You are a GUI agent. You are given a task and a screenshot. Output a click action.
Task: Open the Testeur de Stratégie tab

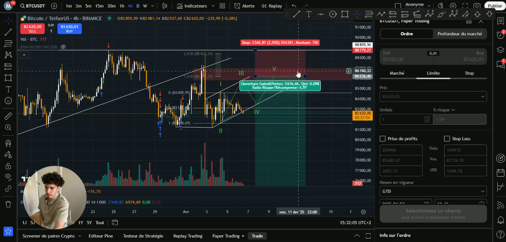[143, 236]
